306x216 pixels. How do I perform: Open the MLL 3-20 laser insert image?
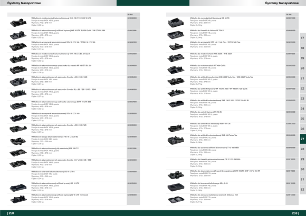(x=176, y=188)
